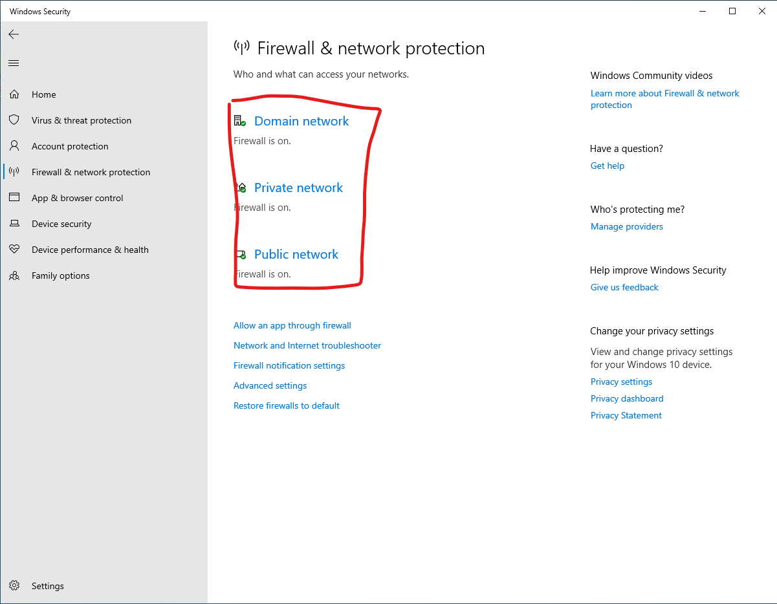Open Account protection page
The height and width of the screenshot is (604, 777).
(70, 146)
